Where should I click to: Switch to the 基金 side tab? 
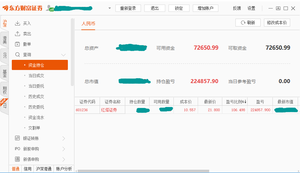coord(5,73)
